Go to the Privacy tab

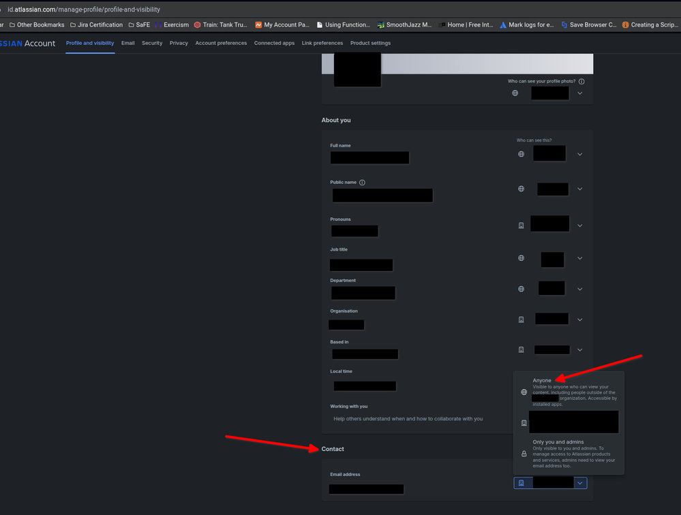coord(179,43)
